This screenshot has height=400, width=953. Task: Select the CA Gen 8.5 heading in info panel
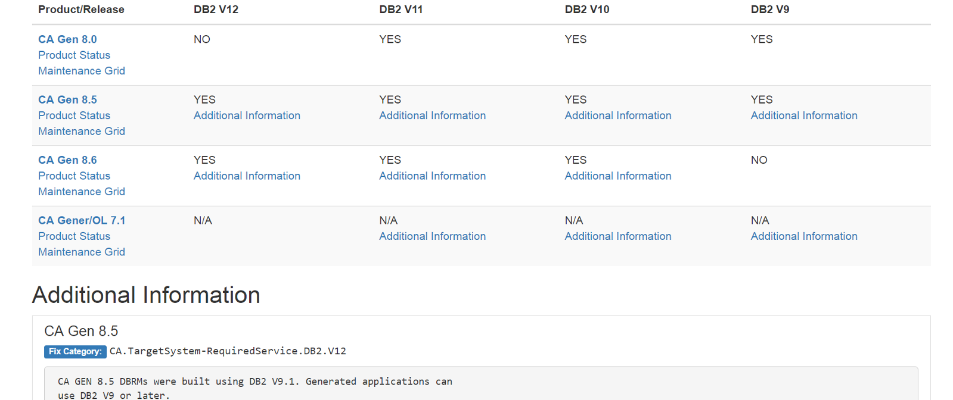tap(81, 331)
